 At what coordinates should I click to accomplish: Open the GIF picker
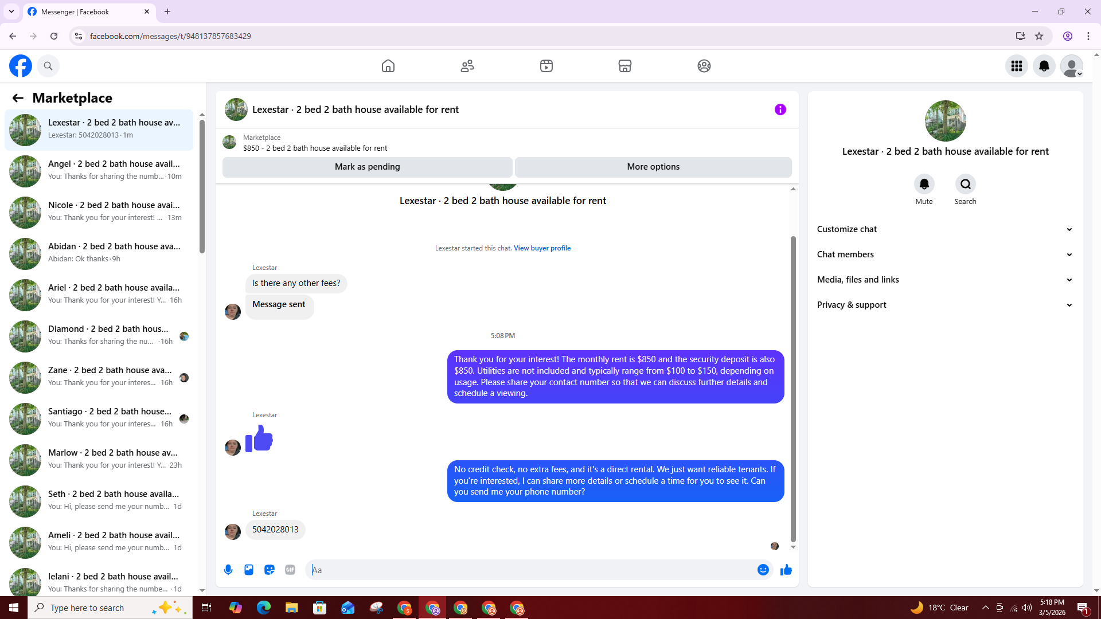(x=290, y=570)
